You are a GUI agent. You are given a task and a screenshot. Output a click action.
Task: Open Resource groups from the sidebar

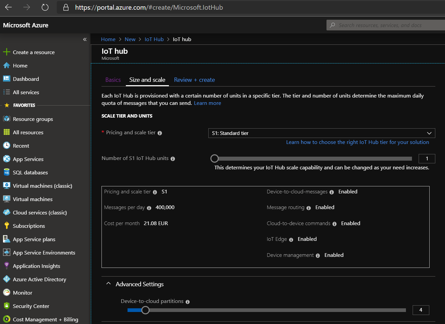point(32,119)
